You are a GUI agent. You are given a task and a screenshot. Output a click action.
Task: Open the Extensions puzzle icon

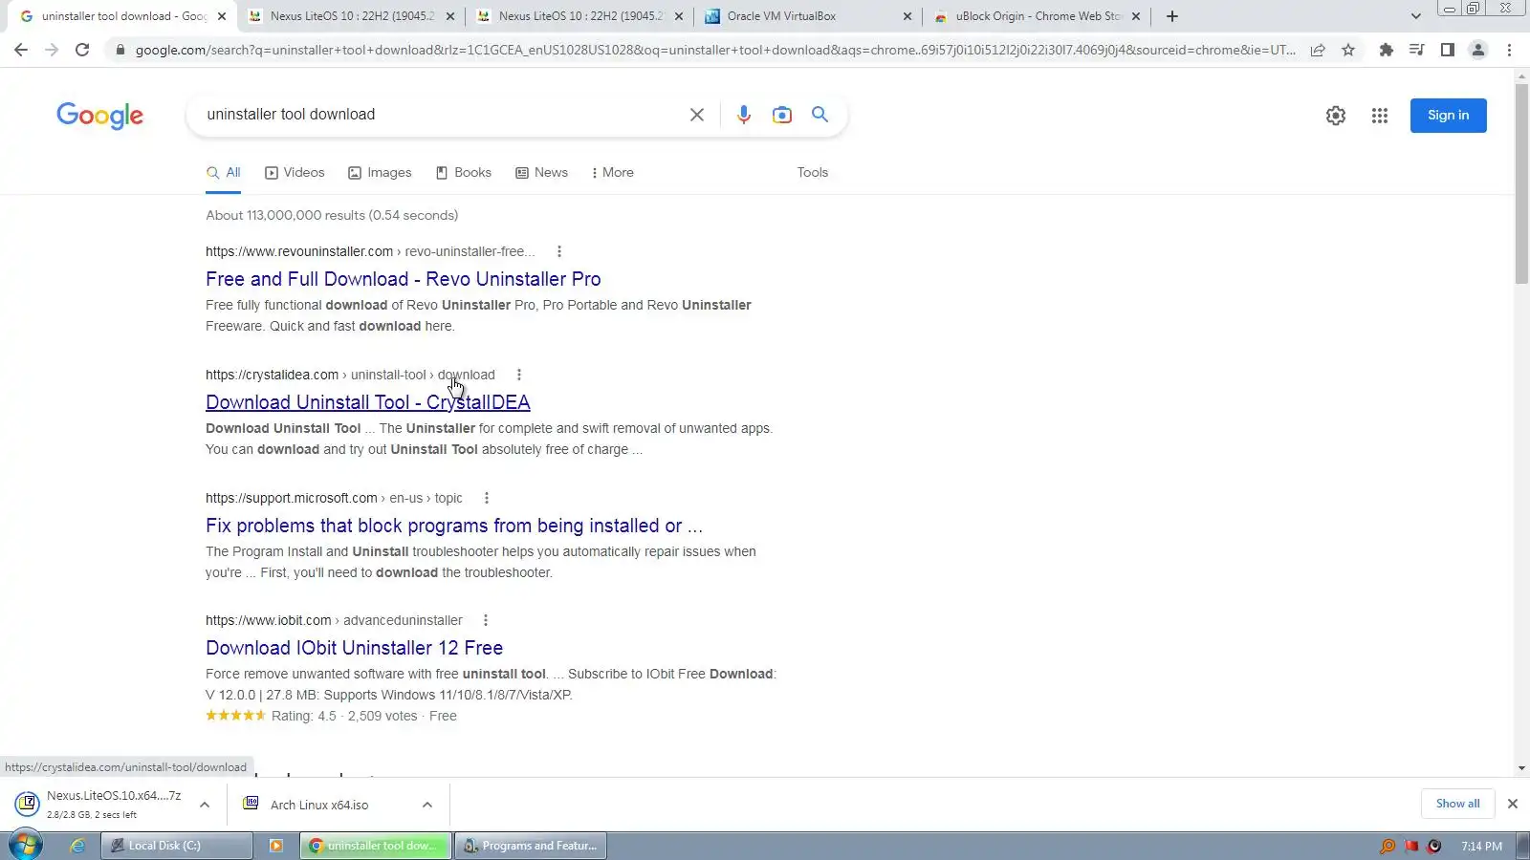point(1386,50)
